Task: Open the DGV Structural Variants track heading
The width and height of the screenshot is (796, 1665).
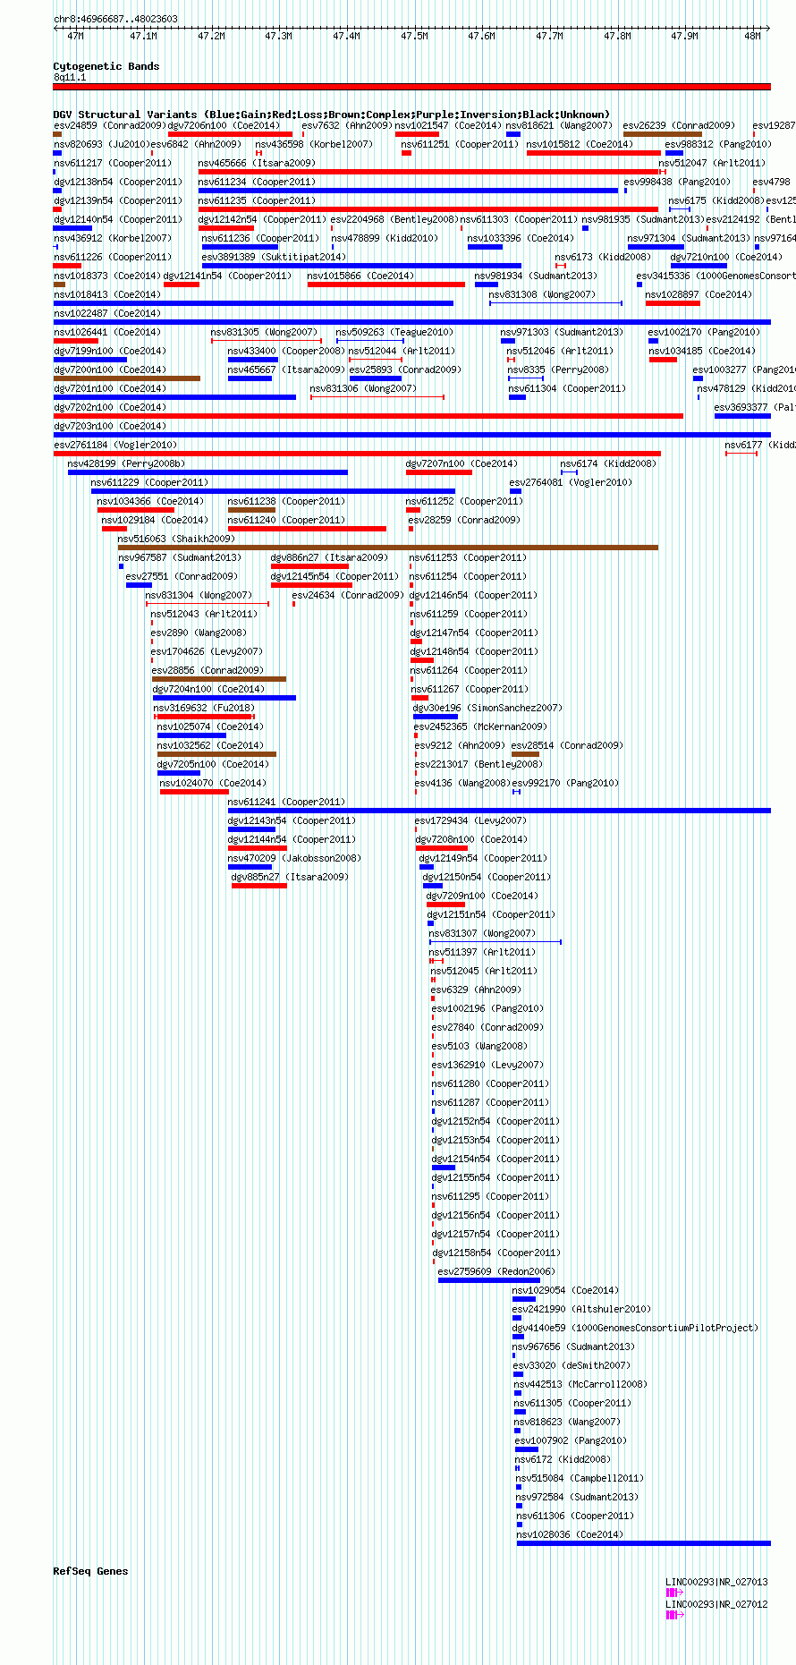Action: [332, 115]
